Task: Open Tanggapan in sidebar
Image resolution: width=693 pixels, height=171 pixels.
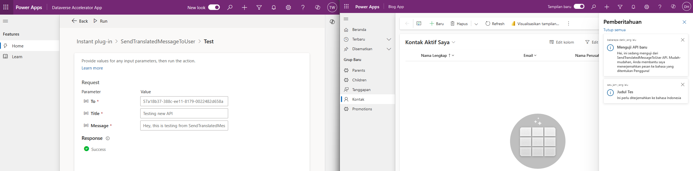Action: pos(368,90)
